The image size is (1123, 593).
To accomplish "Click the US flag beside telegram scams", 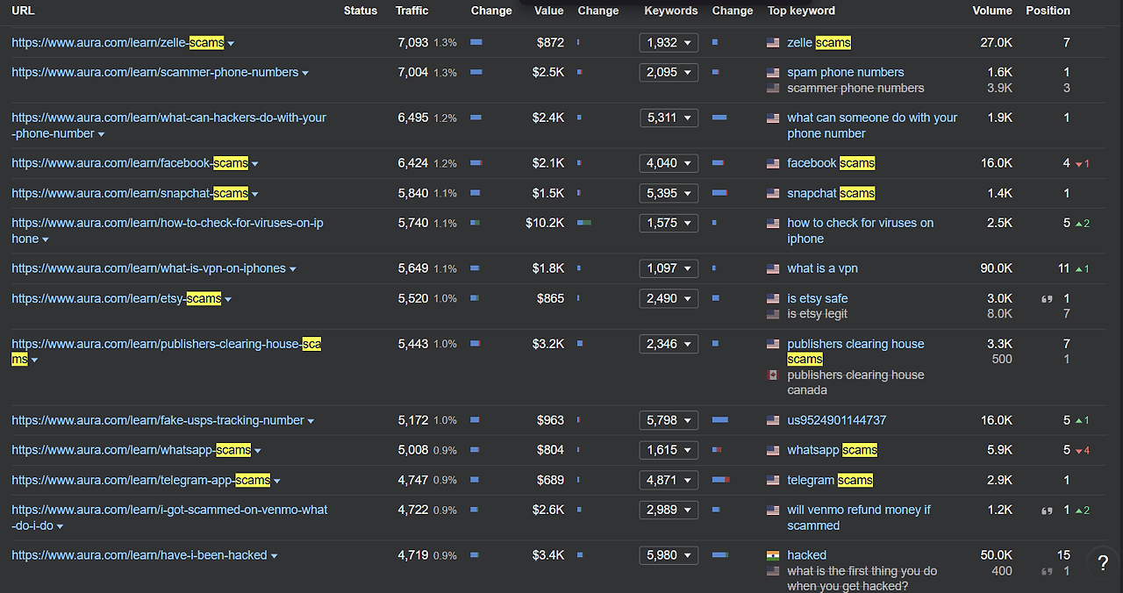I will pyautogui.click(x=773, y=481).
